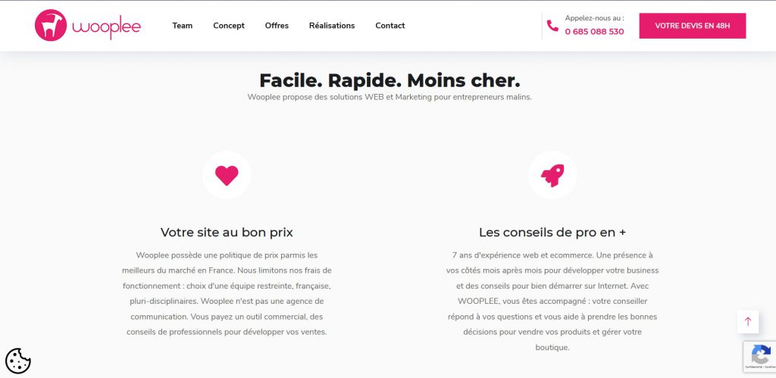Click the heart icon above 'Votre site au bon prix'
The height and width of the screenshot is (378, 776).
227,176
